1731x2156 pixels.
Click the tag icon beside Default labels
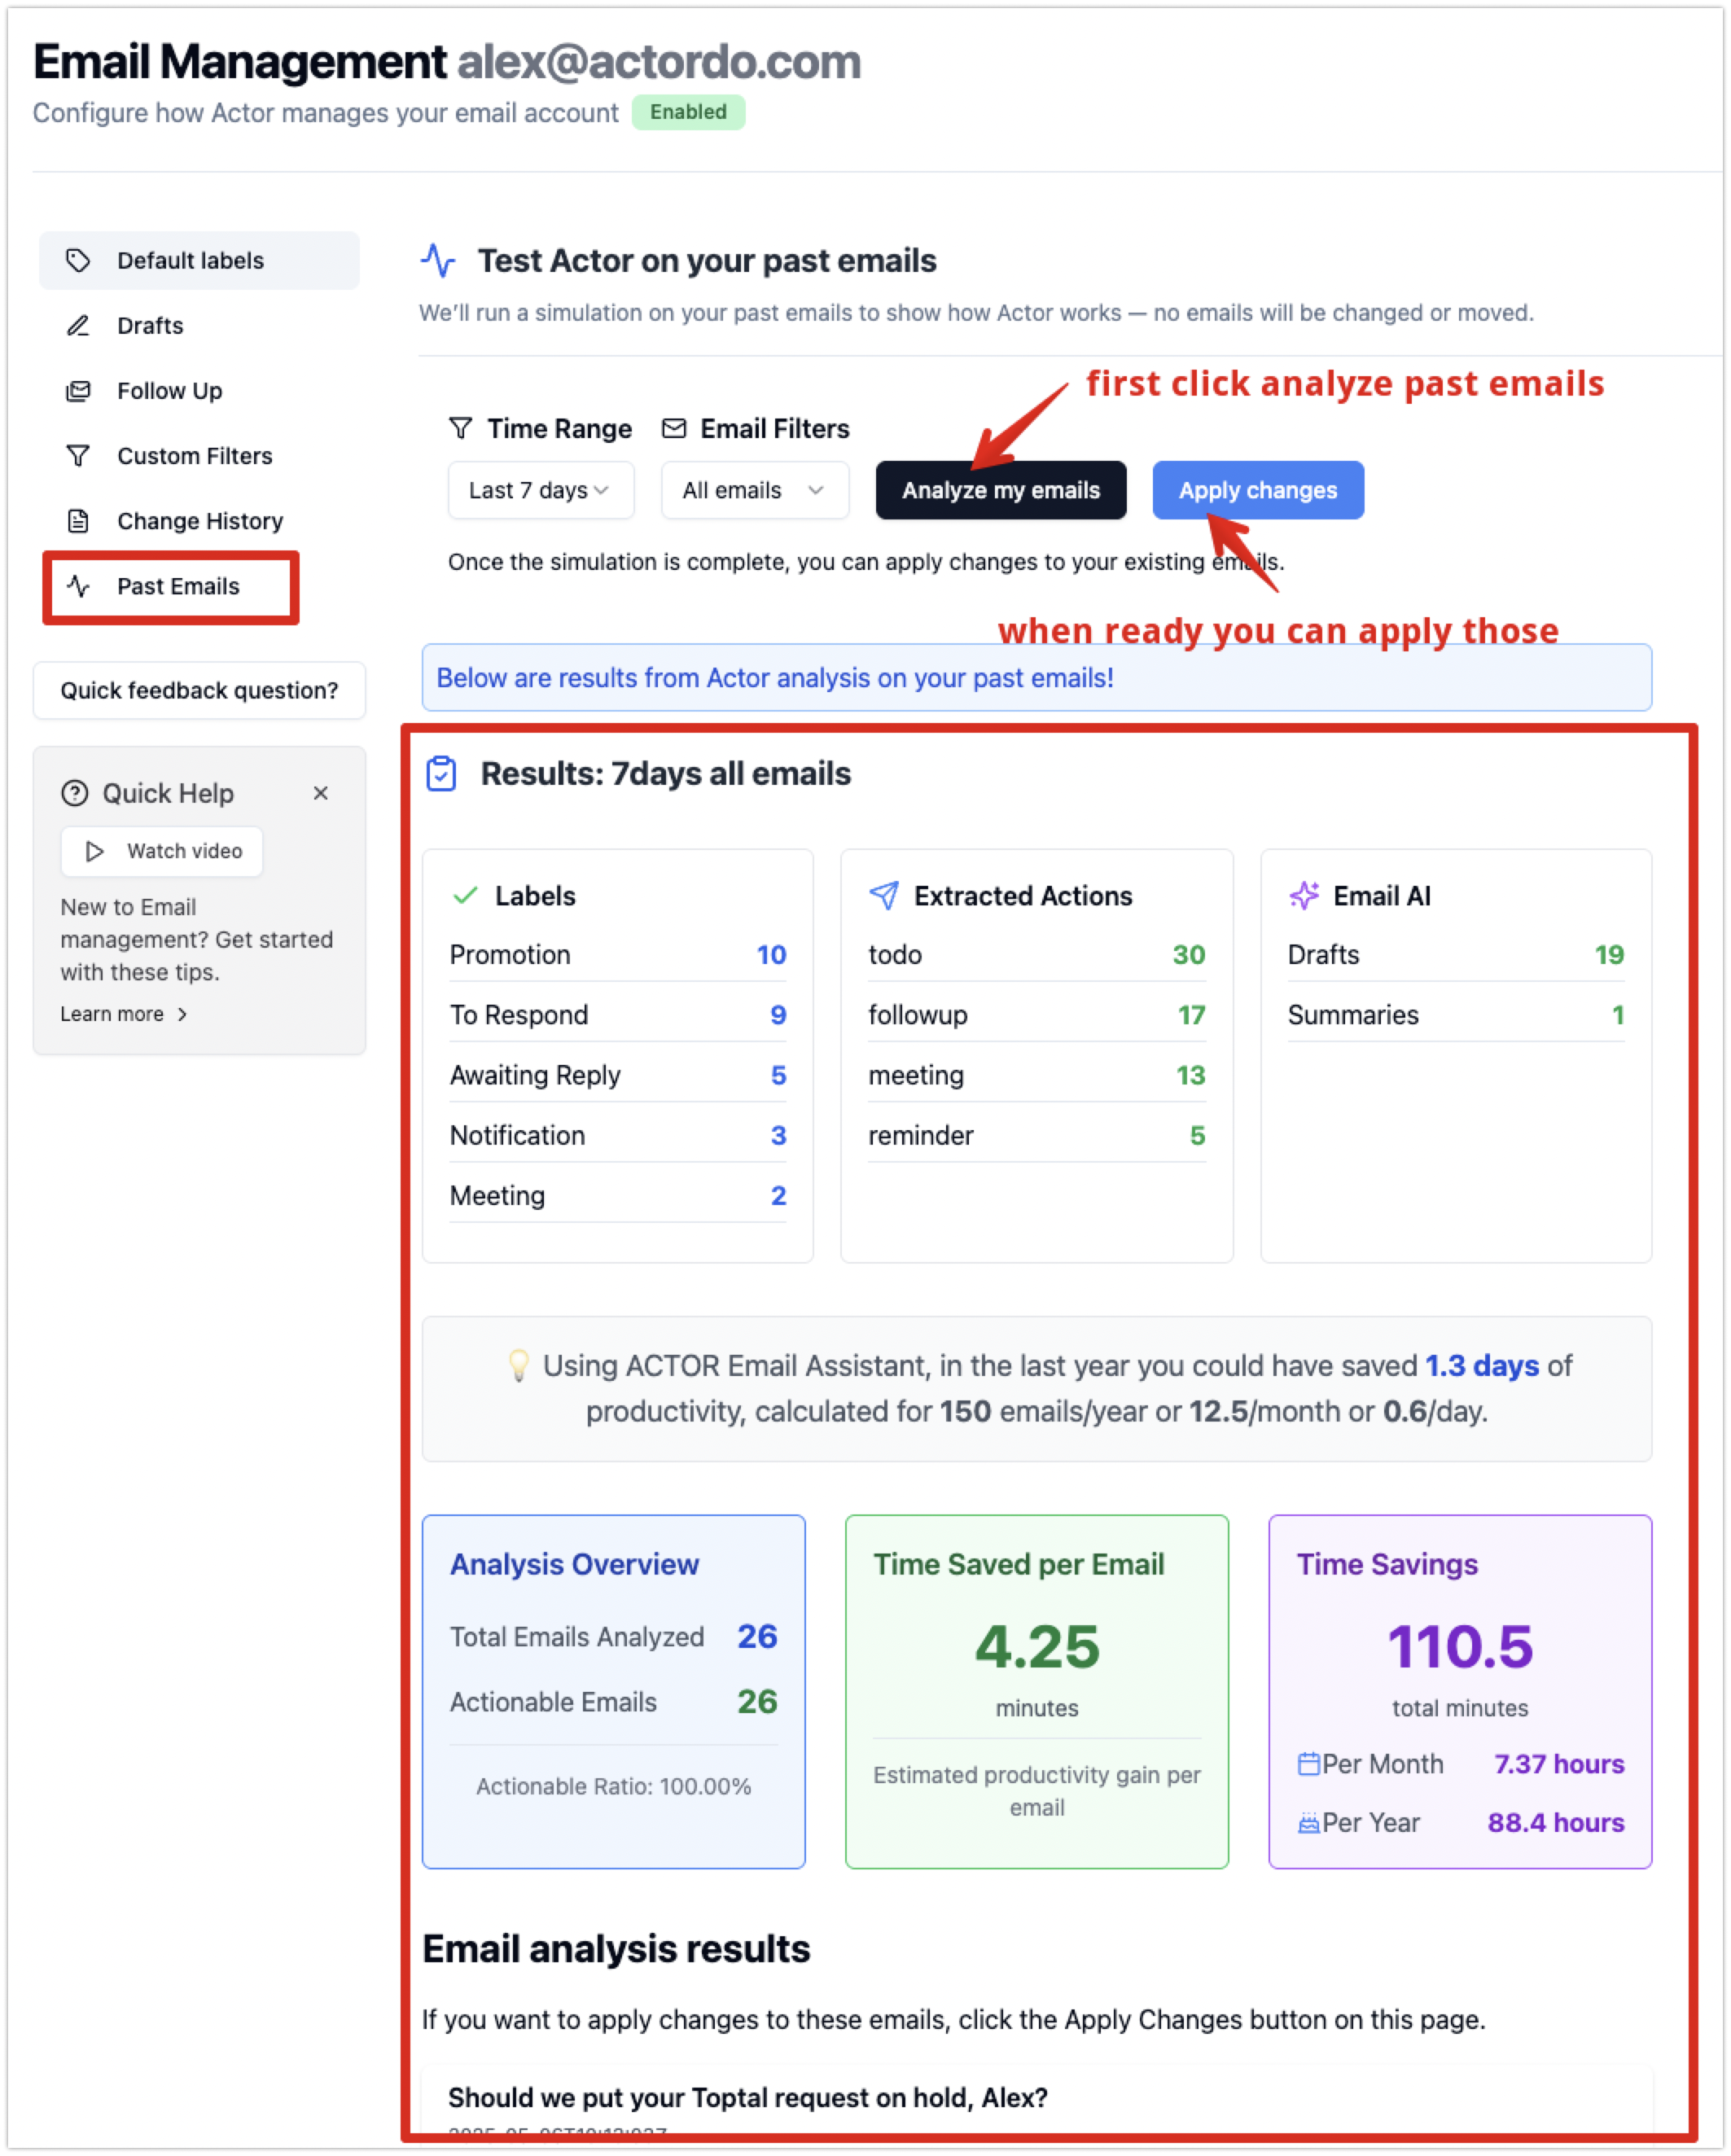tap(78, 261)
